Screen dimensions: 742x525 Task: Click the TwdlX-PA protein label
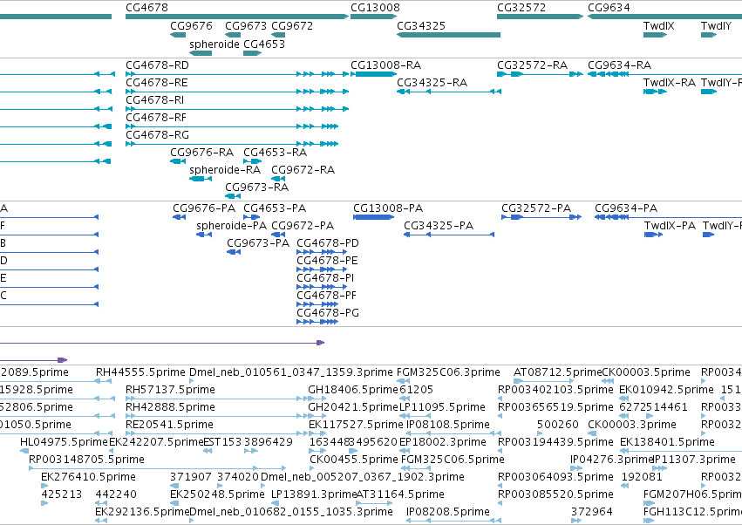tap(670, 225)
